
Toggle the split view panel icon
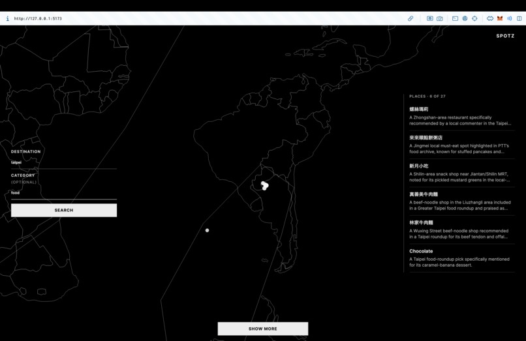tap(519, 18)
